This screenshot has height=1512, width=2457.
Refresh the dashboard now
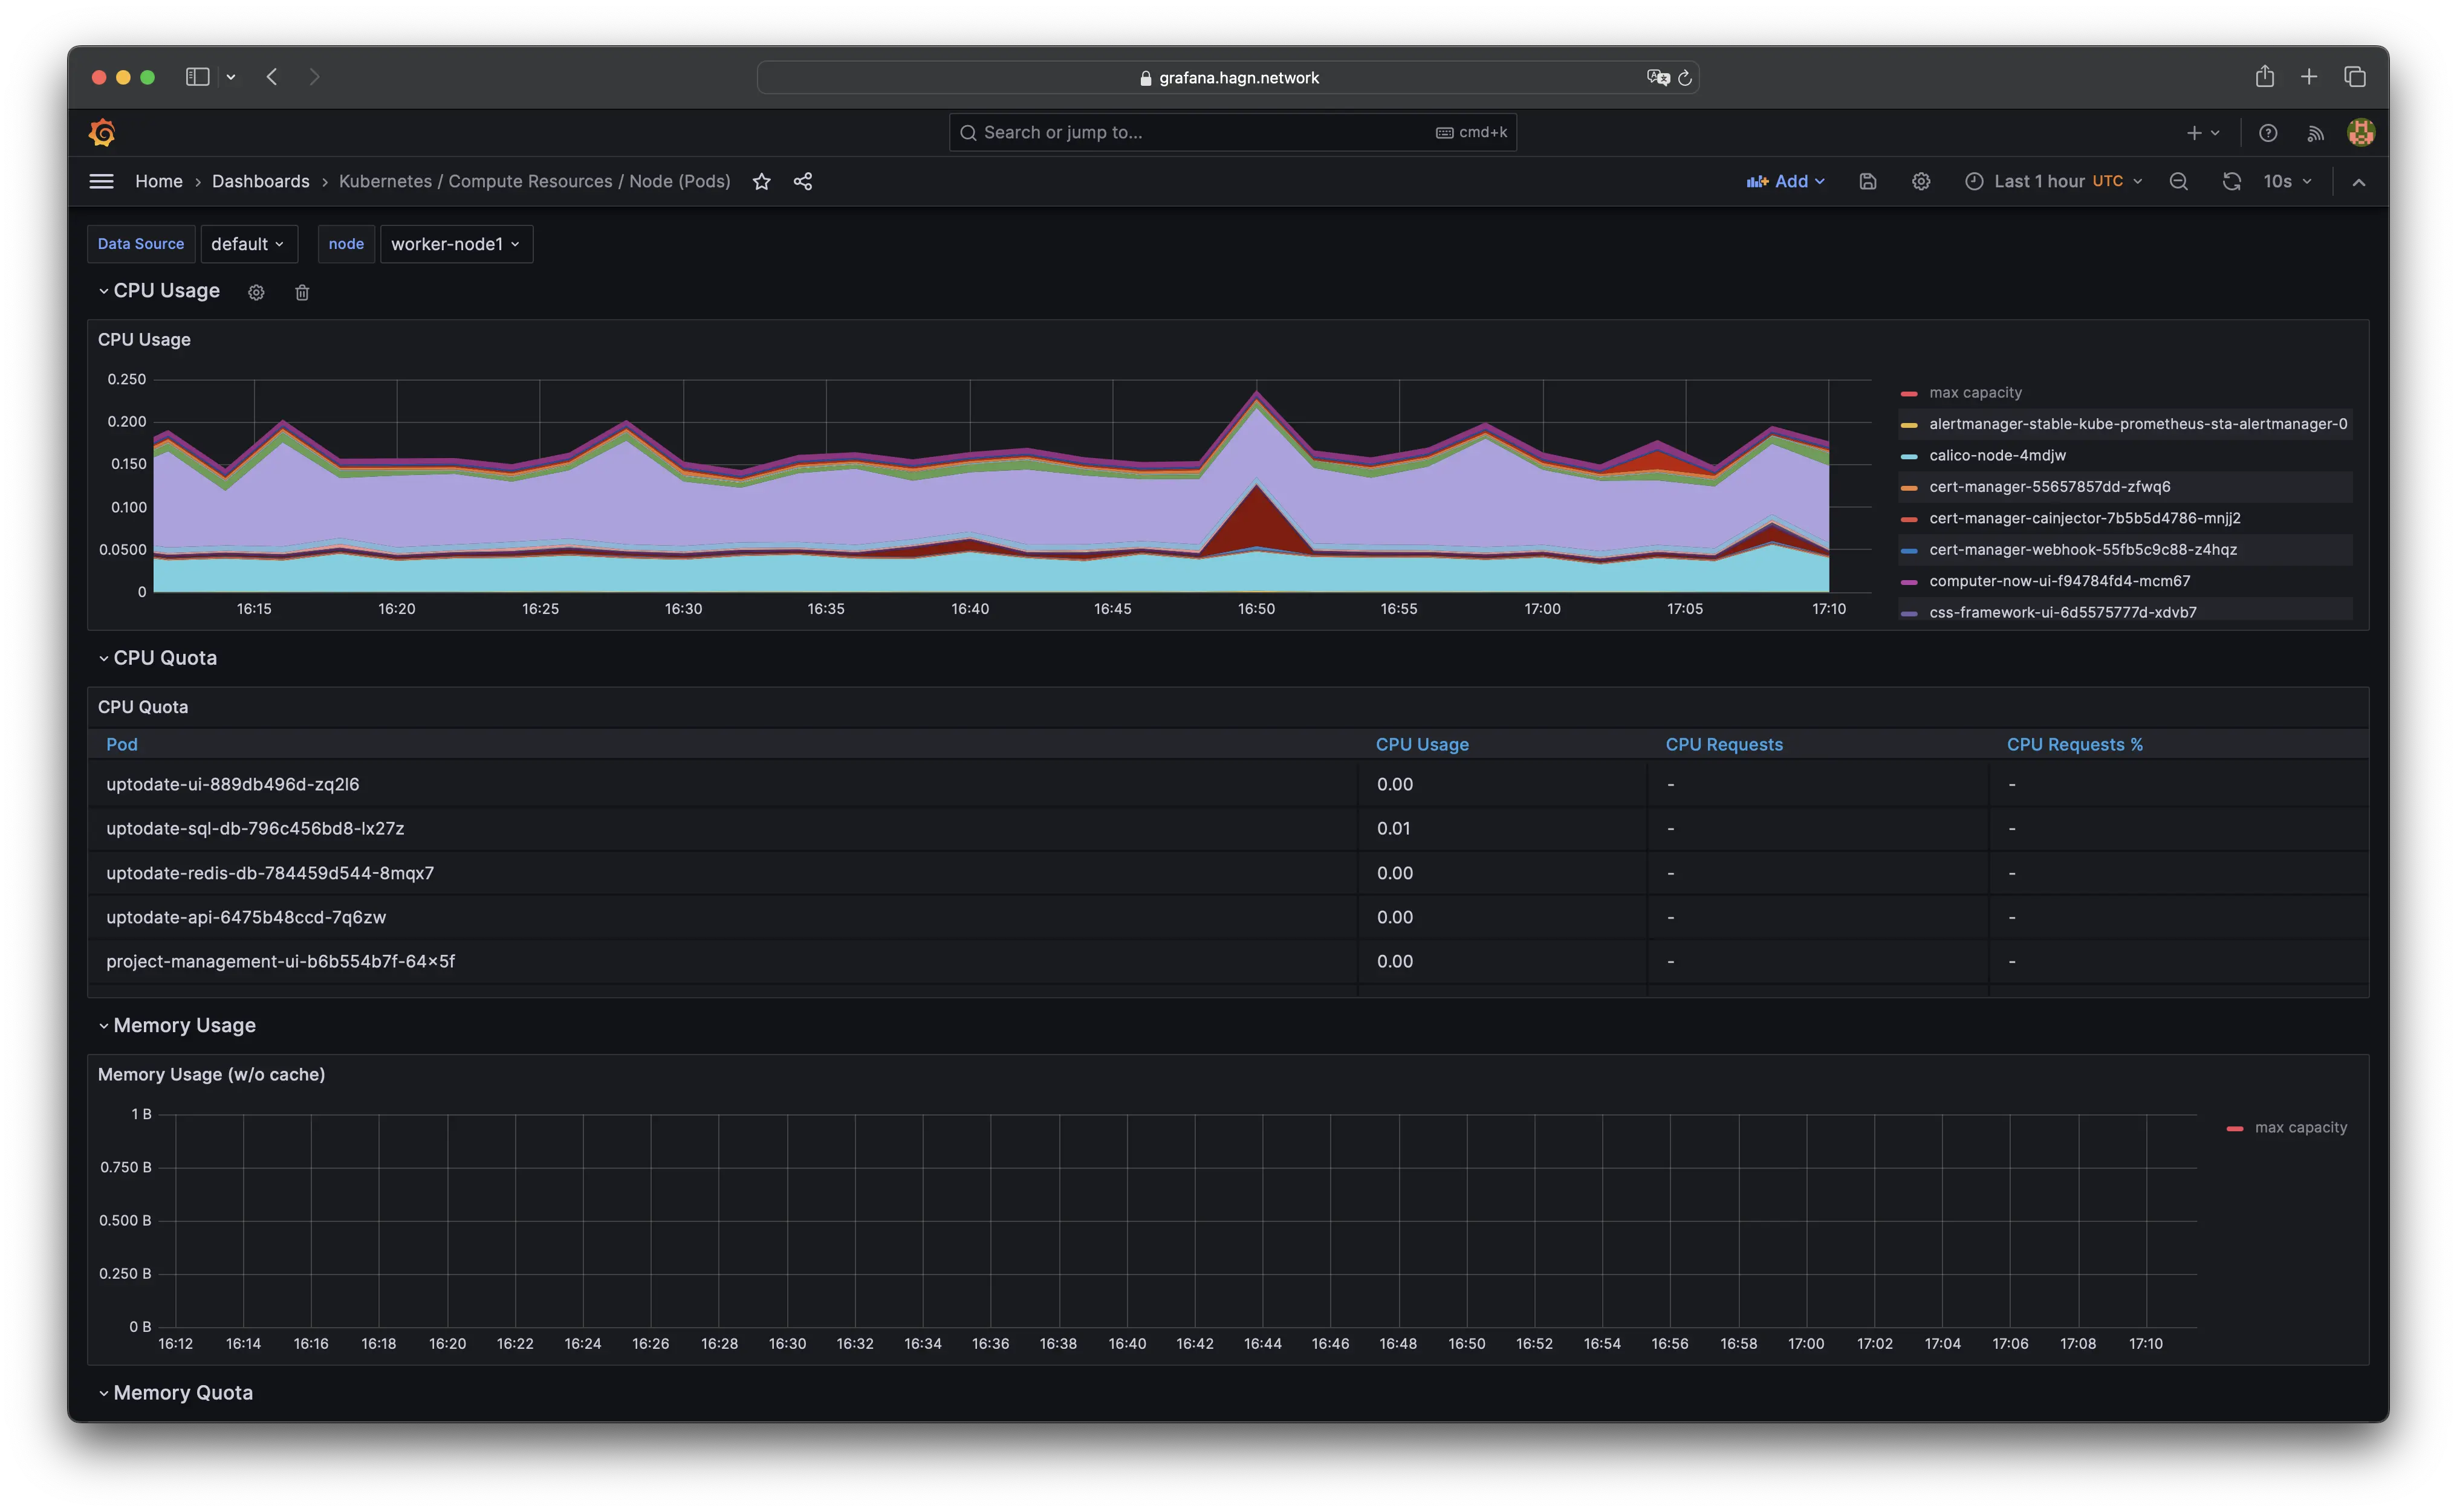tap(2231, 181)
